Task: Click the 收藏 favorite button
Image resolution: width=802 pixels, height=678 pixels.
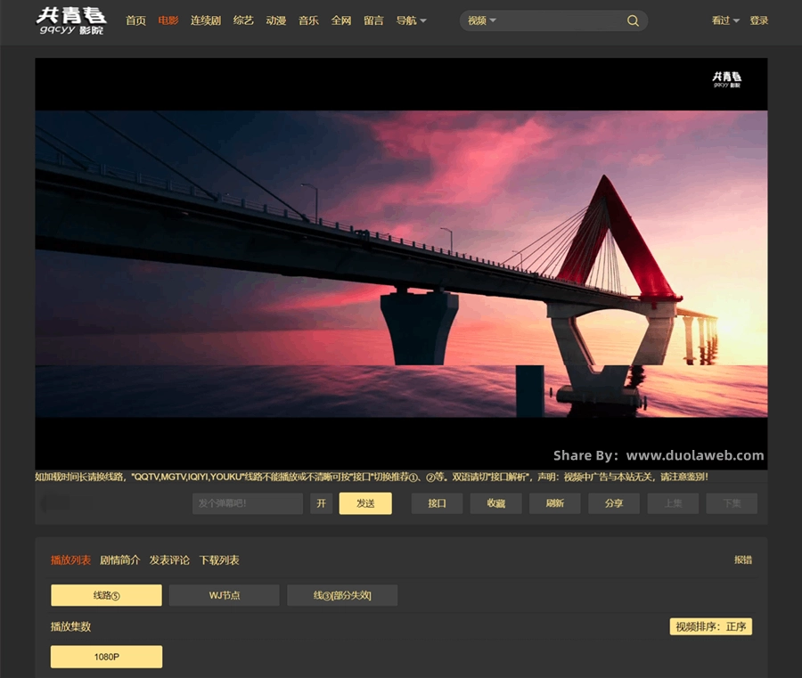Action: pos(496,503)
